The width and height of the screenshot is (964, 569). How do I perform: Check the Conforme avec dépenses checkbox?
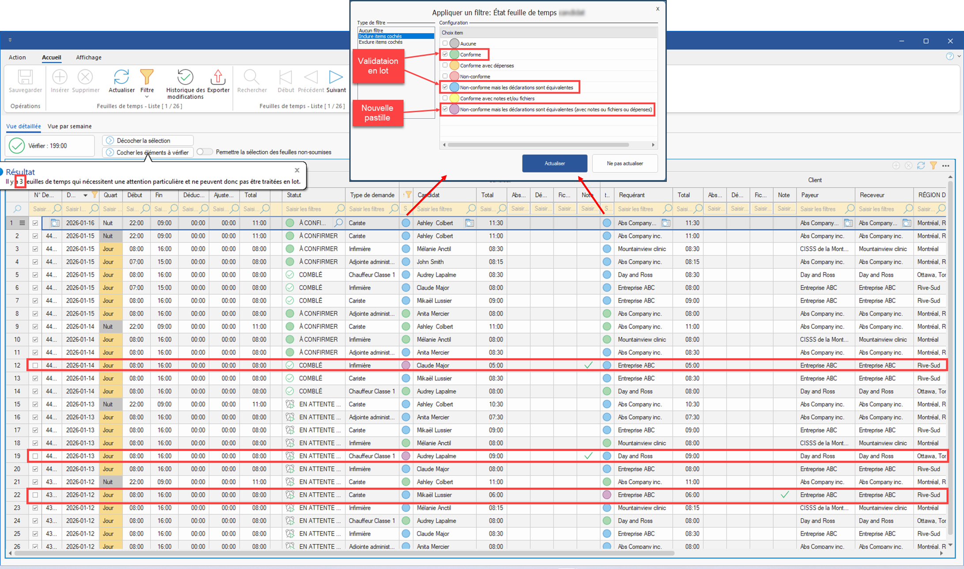pyautogui.click(x=445, y=65)
